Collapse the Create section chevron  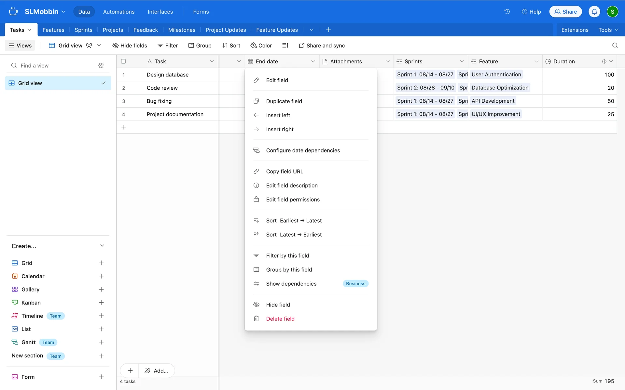click(102, 246)
